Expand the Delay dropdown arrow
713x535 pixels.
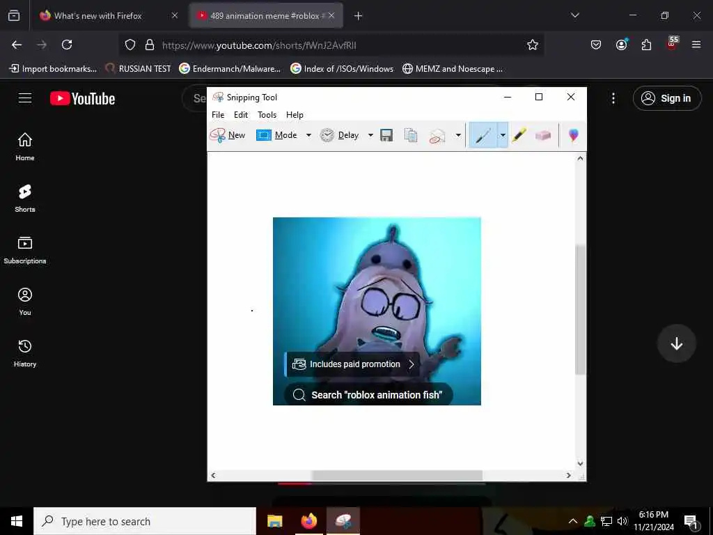tap(370, 135)
